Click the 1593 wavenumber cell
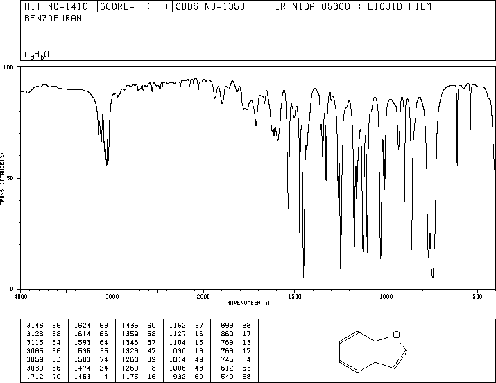This screenshot has height=383, width=496. click(x=83, y=342)
